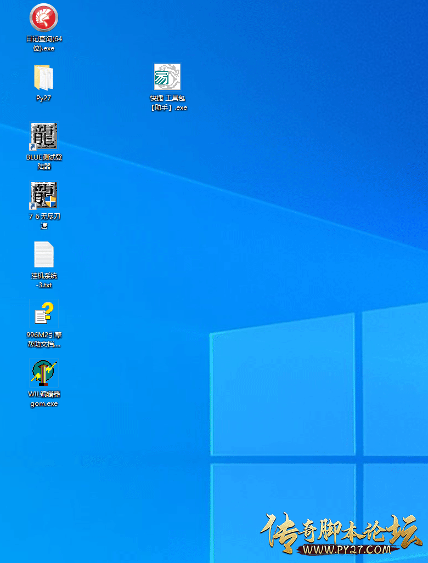428x563 pixels.
Task: Click the label "WIL编辑器gom.exe"
Action: 44,399
